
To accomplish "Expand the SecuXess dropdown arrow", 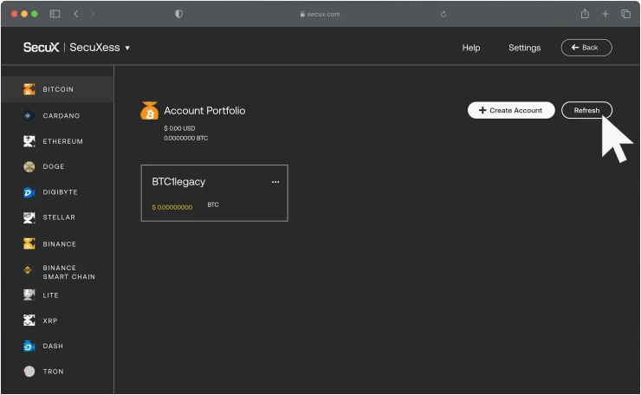I will (127, 48).
